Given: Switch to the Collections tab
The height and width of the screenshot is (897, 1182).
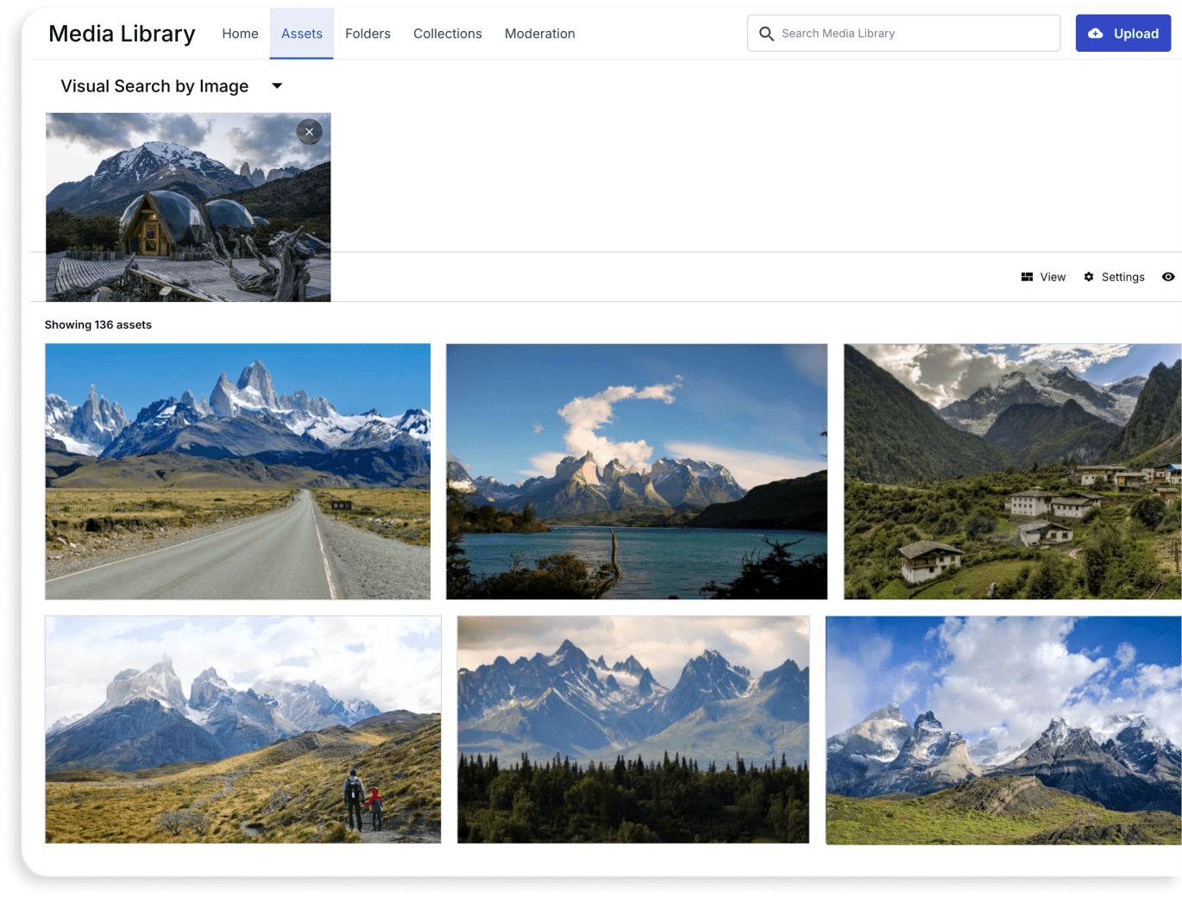Looking at the screenshot, I should (x=447, y=33).
